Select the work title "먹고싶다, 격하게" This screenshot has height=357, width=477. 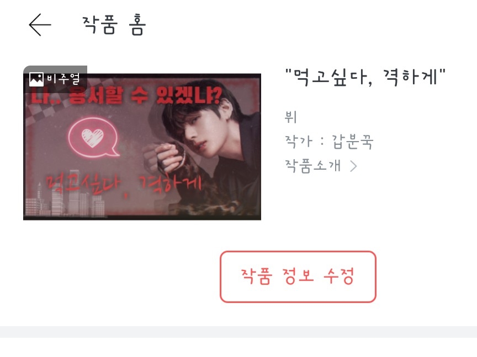click(365, 77)
